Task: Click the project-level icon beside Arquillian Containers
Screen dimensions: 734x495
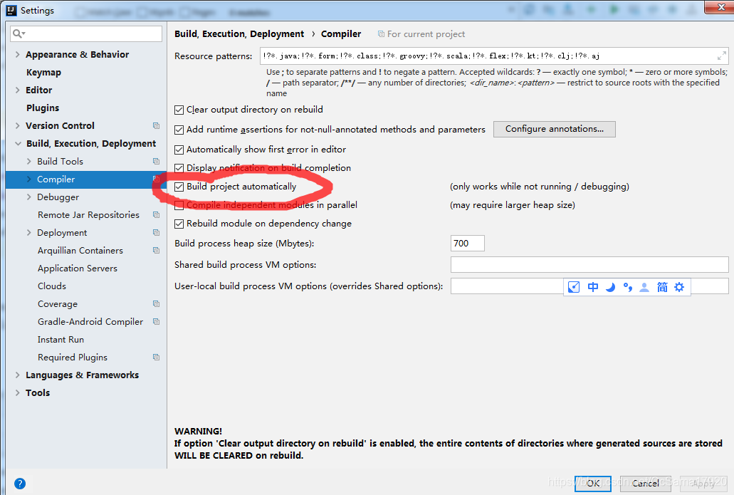Action: click(x=157, y=250)
